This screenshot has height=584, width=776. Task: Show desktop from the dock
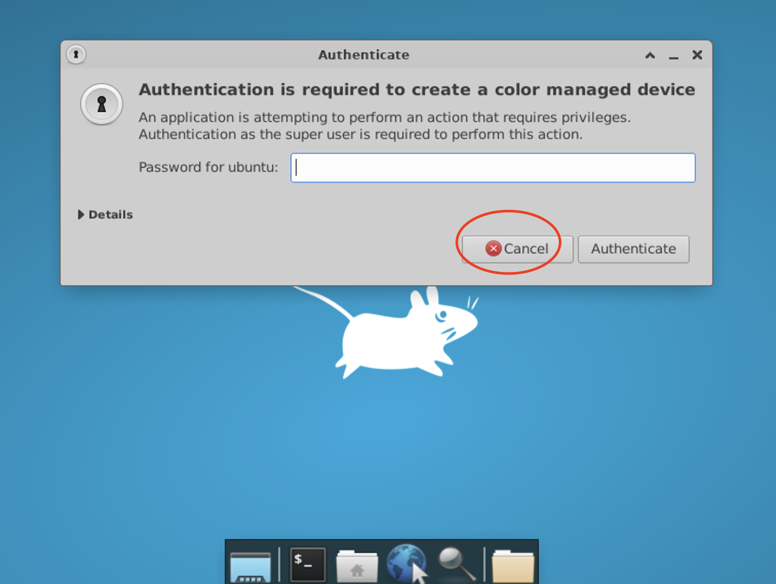250,567
